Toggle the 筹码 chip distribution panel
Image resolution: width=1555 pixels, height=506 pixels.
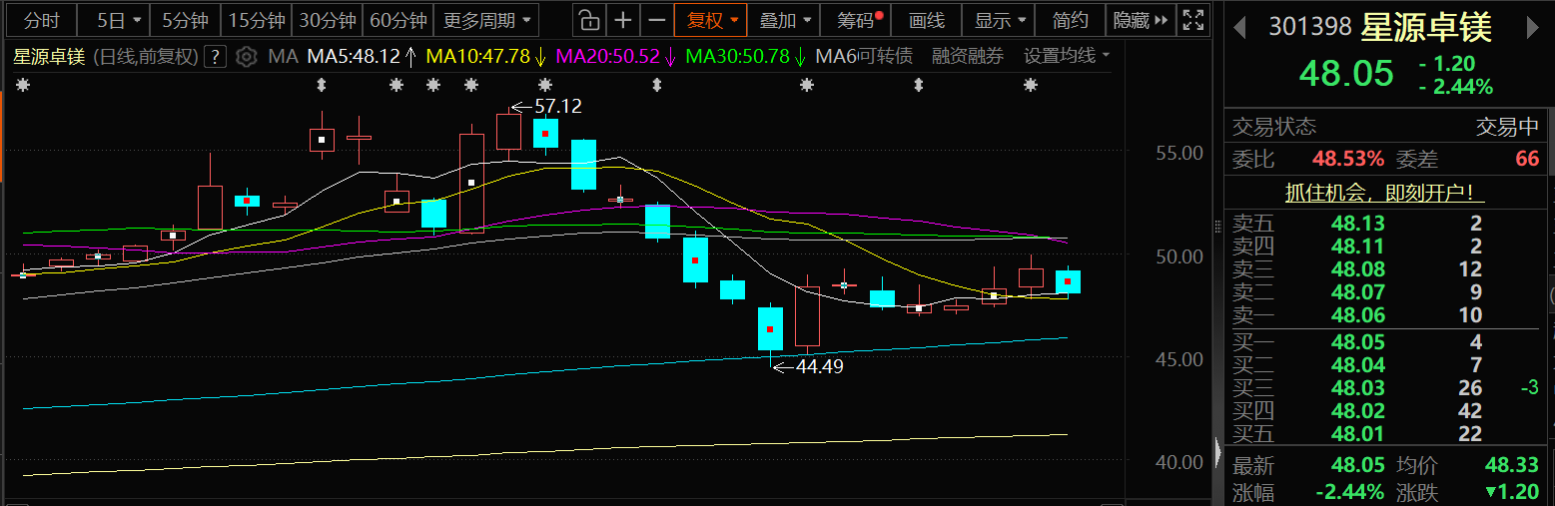tap(858, 20)
